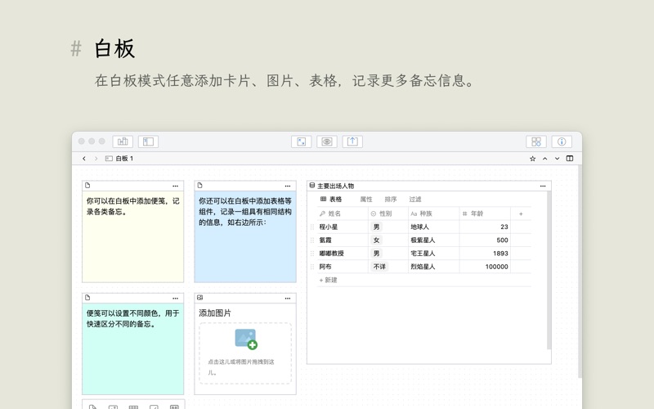This screenshot has height=409, width=654.
Task: Click the add image placeholder icon
Action: click(x=245, y=339)
